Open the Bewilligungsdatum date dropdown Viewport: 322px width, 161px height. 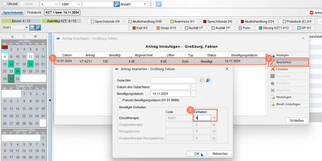pyautogui.click(x=194, y=94)
